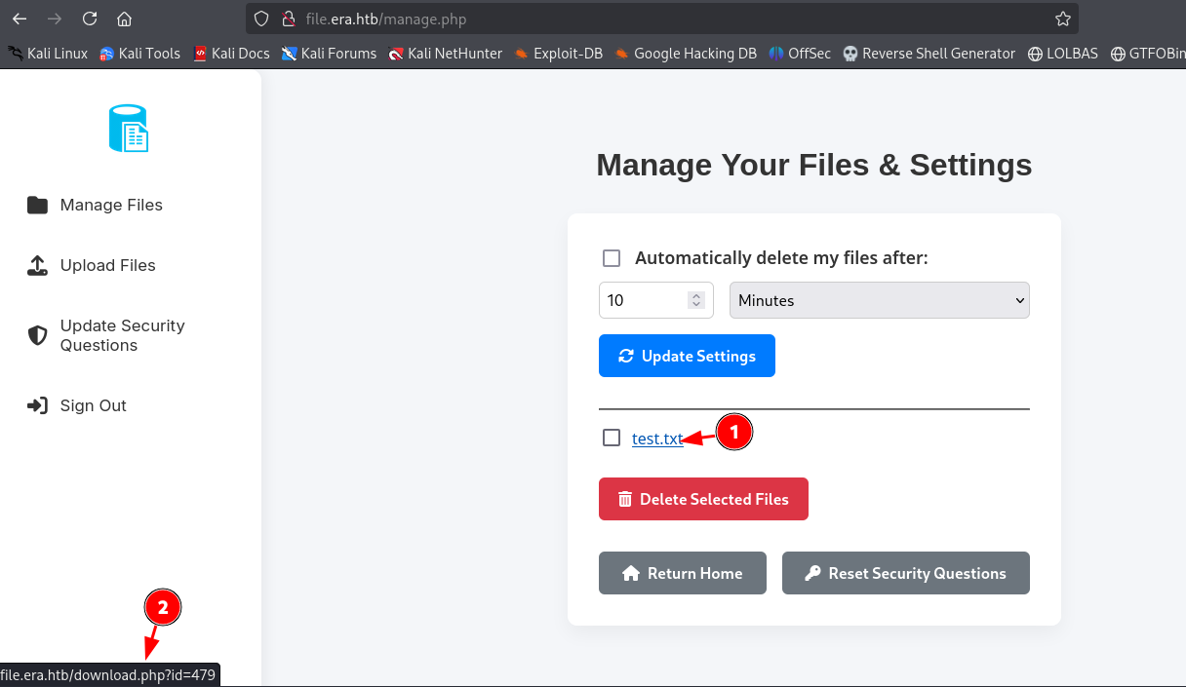Bookmark this page with star icon
The width and height of the screenshot is (1186, 687).
1062,19
